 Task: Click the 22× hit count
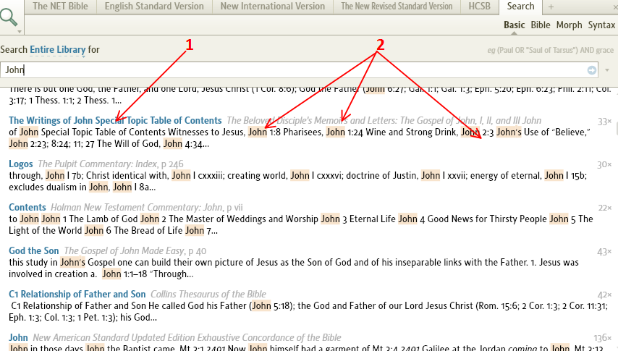point(604,208)
